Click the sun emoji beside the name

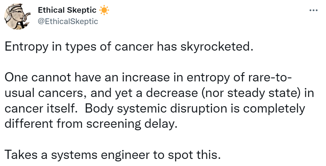click(103, 11)
